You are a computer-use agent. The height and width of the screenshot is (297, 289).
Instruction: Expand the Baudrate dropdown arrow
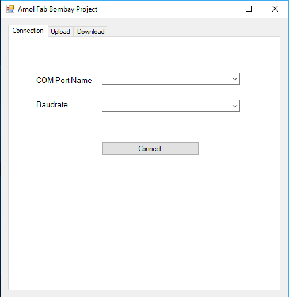click(x=235, y=106)
